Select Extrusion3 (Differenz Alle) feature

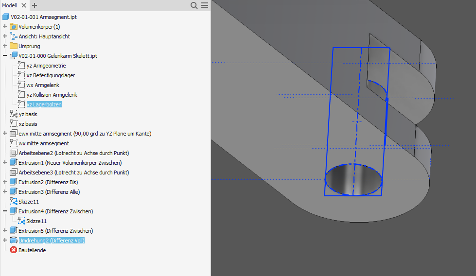[49, 191]
